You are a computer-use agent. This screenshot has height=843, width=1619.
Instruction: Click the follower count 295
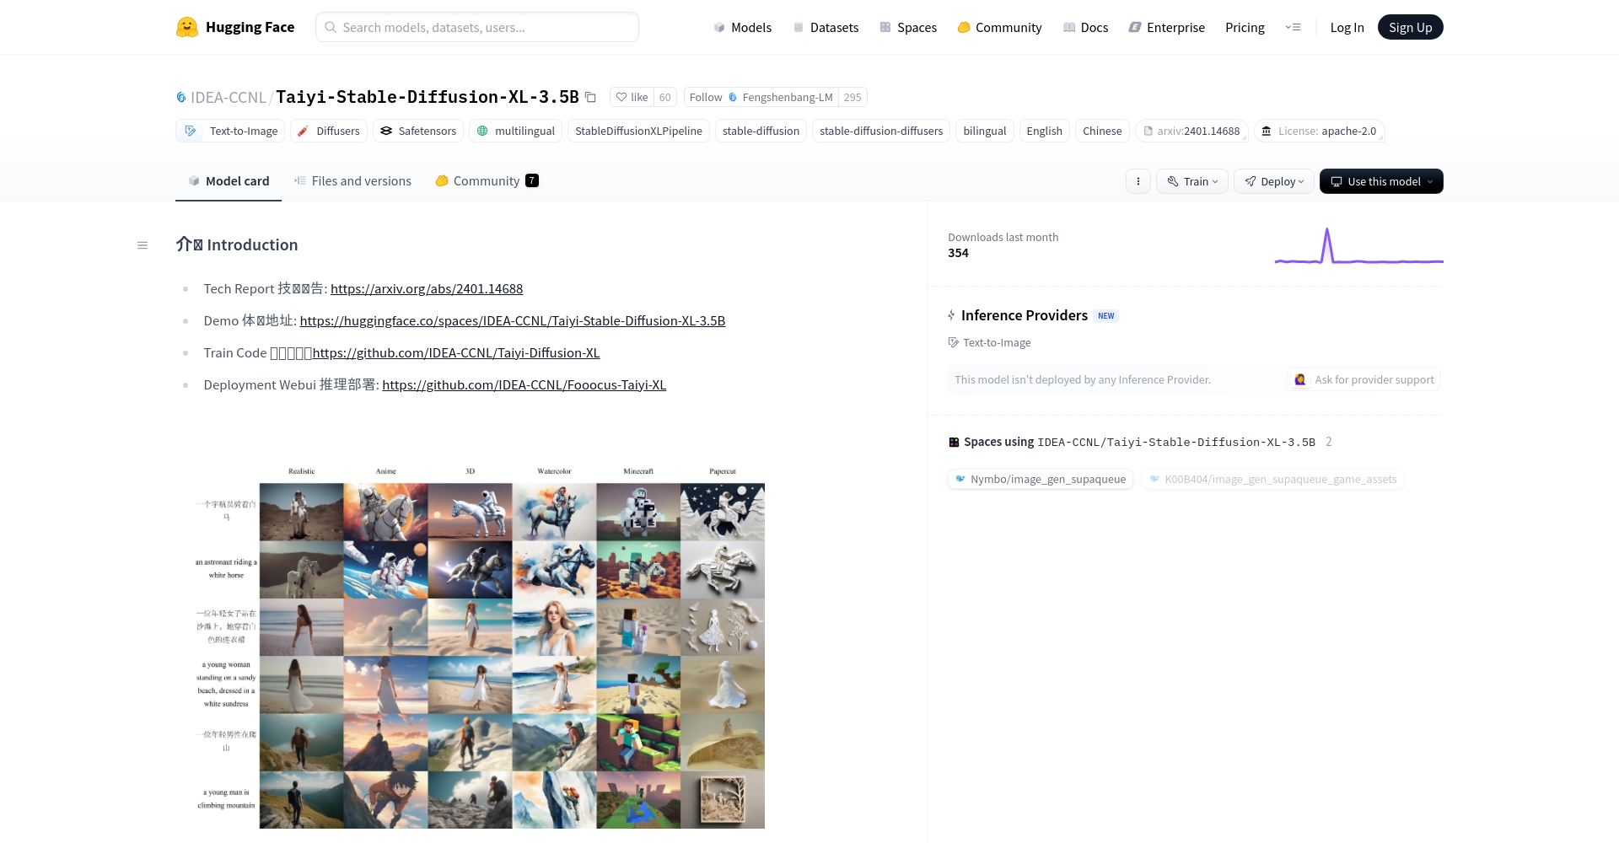click(x=853, y=98)
